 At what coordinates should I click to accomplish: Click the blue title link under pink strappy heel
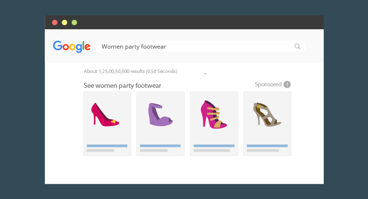pyautogui.click(x=214, y=146)
